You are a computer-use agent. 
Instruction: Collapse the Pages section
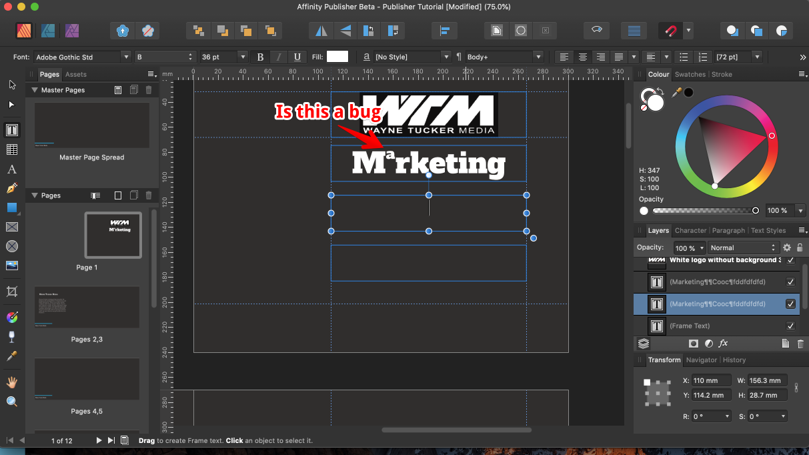(35, 195)
